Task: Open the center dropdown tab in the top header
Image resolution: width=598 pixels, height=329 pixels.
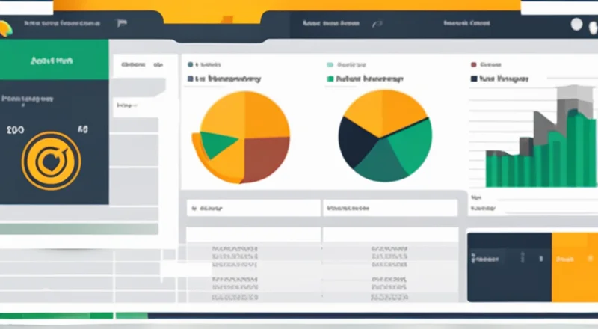Action: point(331,24)
